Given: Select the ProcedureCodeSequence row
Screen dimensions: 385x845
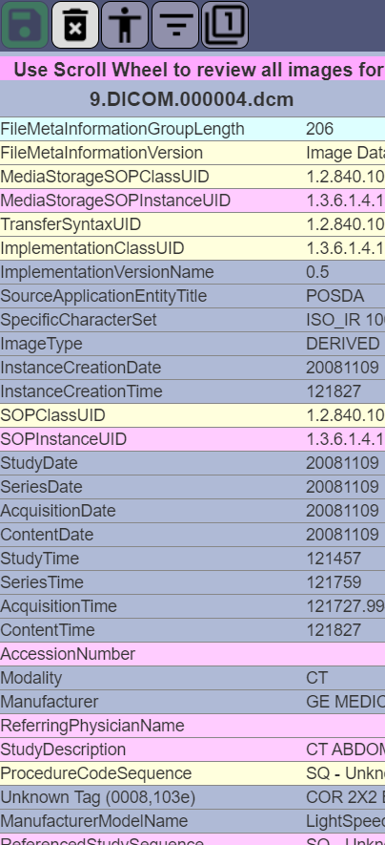Looking at the screenshot, I should point(192,772).
